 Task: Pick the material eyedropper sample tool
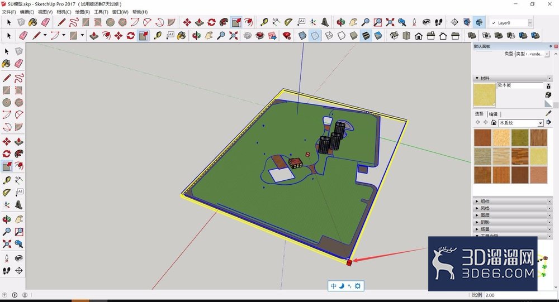tap(548, 113)
